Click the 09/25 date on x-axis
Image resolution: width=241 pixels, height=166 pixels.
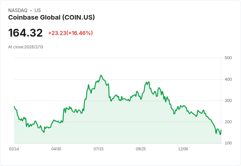(141, 149)
